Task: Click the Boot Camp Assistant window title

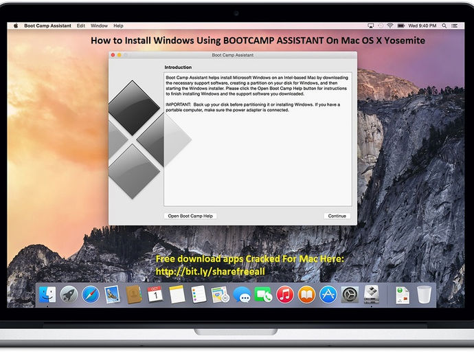Action: [233, 55]
